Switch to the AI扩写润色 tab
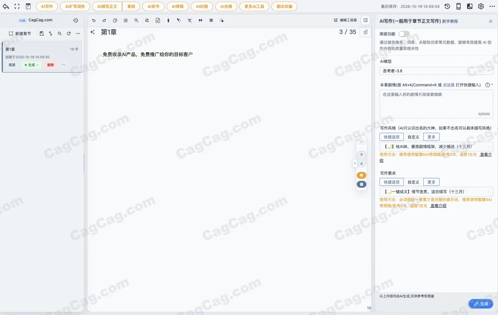Screen dimensions: 498x315 [75, 6]
